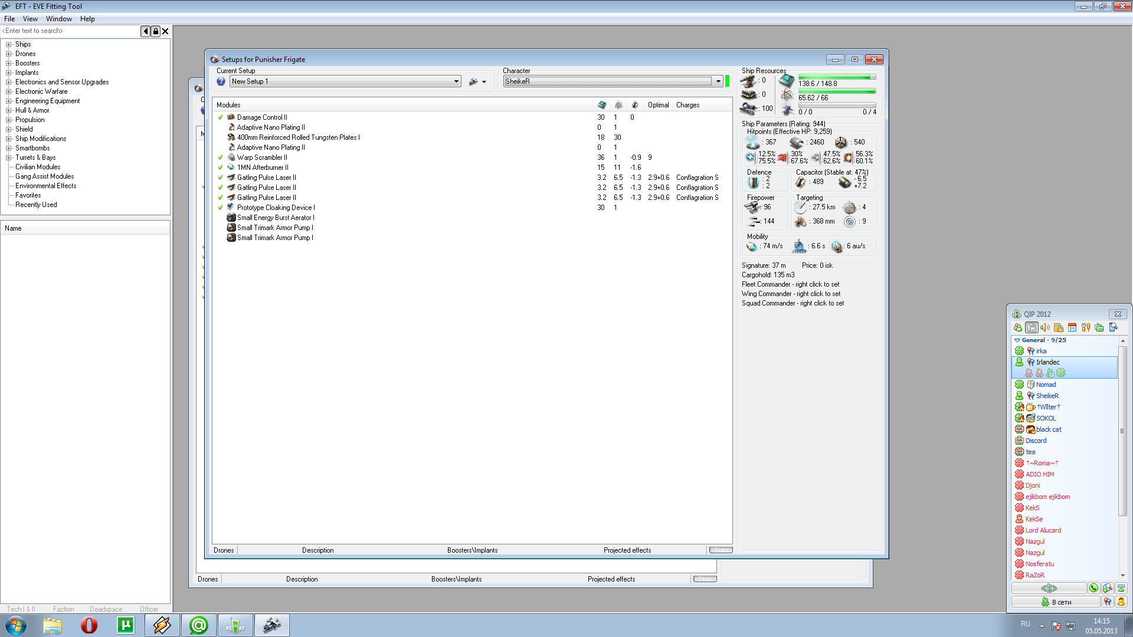Viewport: 1133px width, 637px height.
Task: Click the search lock icon
Action: (x=155, y=31)
